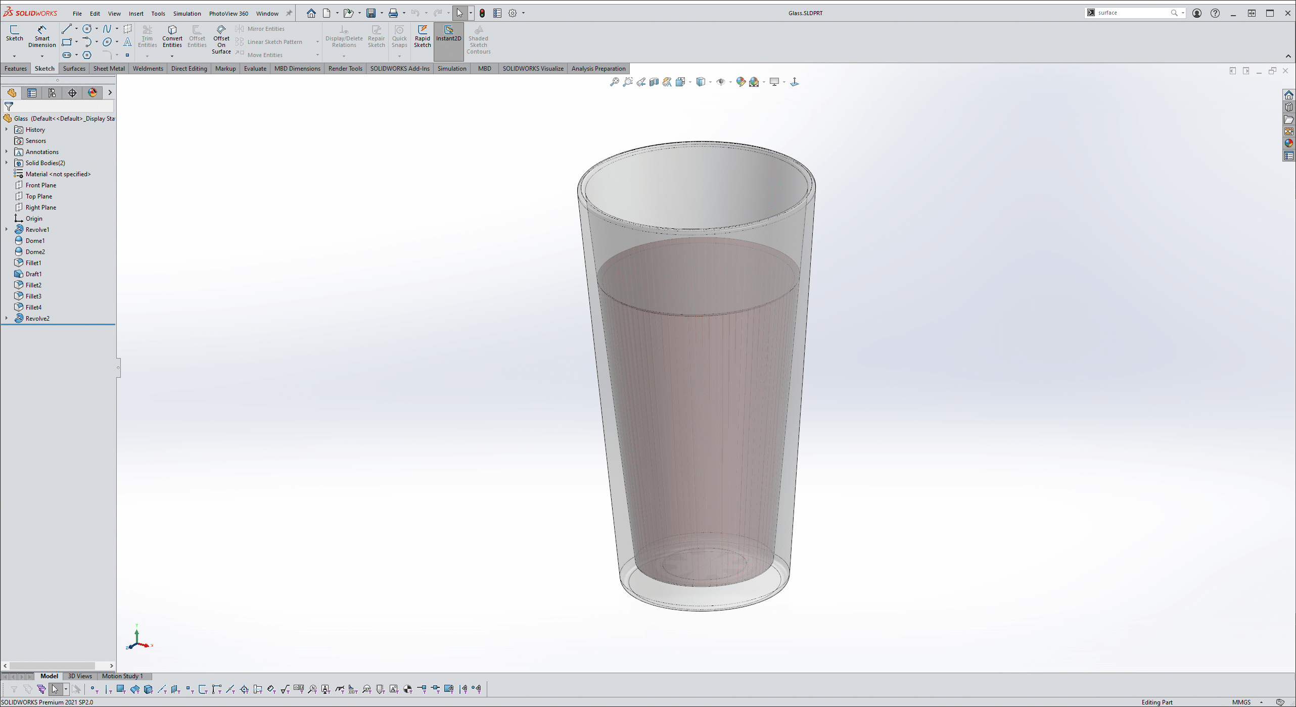Open ConfigurationManager tab icon
1296x707 pixels.
52,93
